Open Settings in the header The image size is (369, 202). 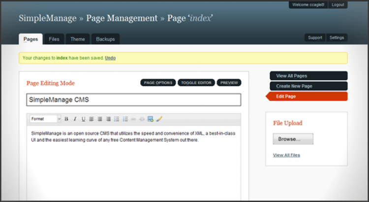click(337, 38)
